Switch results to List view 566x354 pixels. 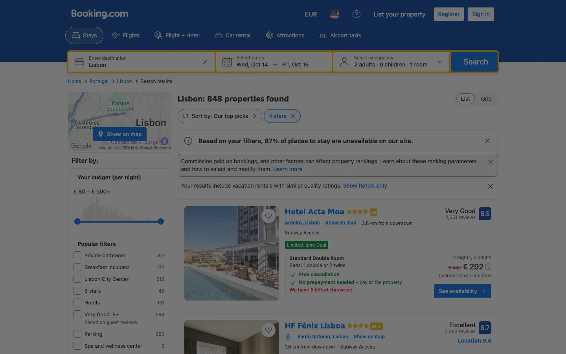click(x=465, y=99)
